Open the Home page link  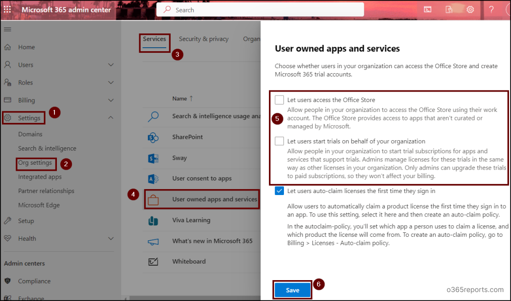pos(26,47)
